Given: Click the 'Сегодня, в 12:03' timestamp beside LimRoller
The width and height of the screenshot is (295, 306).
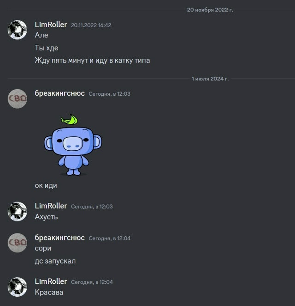Looking at the screenshot, I should 92,207.
